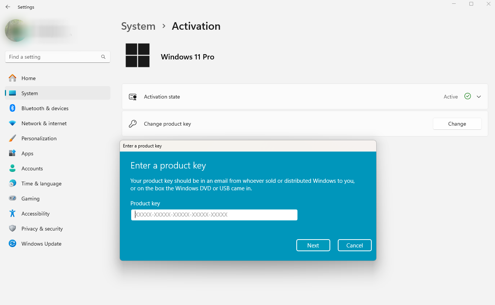Click the System monitor icon
495x305 pixels.
click(12, 93)
